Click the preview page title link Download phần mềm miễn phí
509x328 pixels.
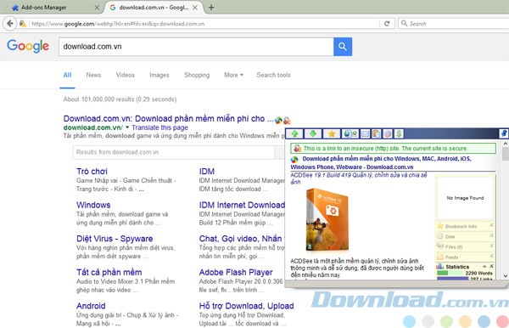[381, 163]
